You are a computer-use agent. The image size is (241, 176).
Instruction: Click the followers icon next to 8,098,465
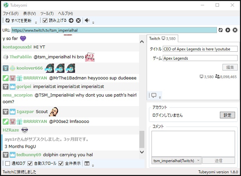point(217,77)
